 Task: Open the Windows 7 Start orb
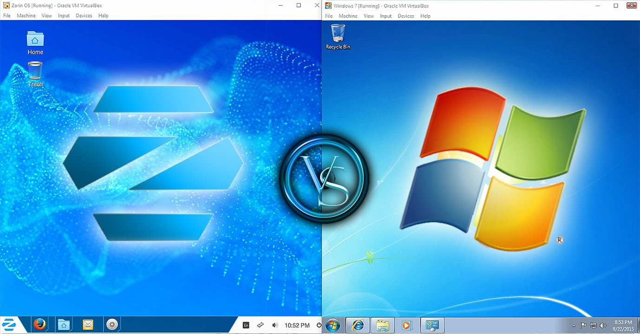click(x=332, y=325)
